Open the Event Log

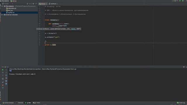[x=181, y=103]
